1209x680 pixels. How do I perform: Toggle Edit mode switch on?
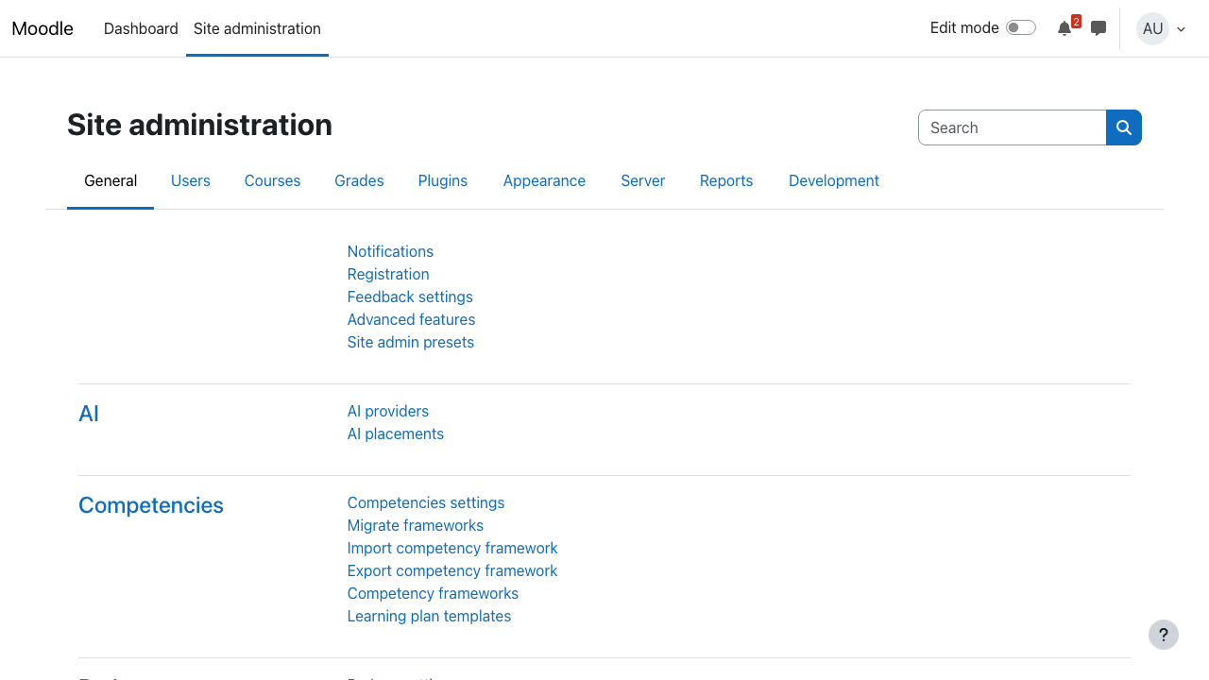click(1021, 28)
